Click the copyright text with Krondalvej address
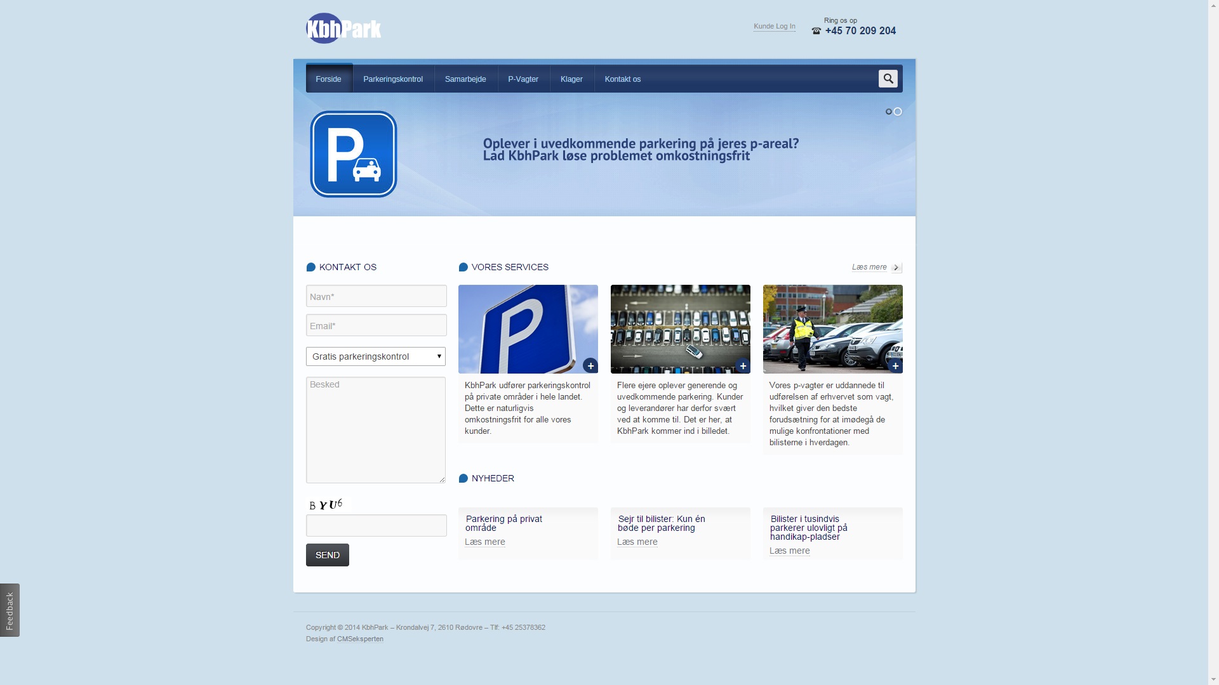Screen dimensions: 1219x685 (425, 628)
